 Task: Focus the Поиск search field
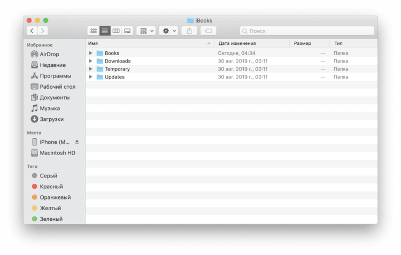coord(307,31)
